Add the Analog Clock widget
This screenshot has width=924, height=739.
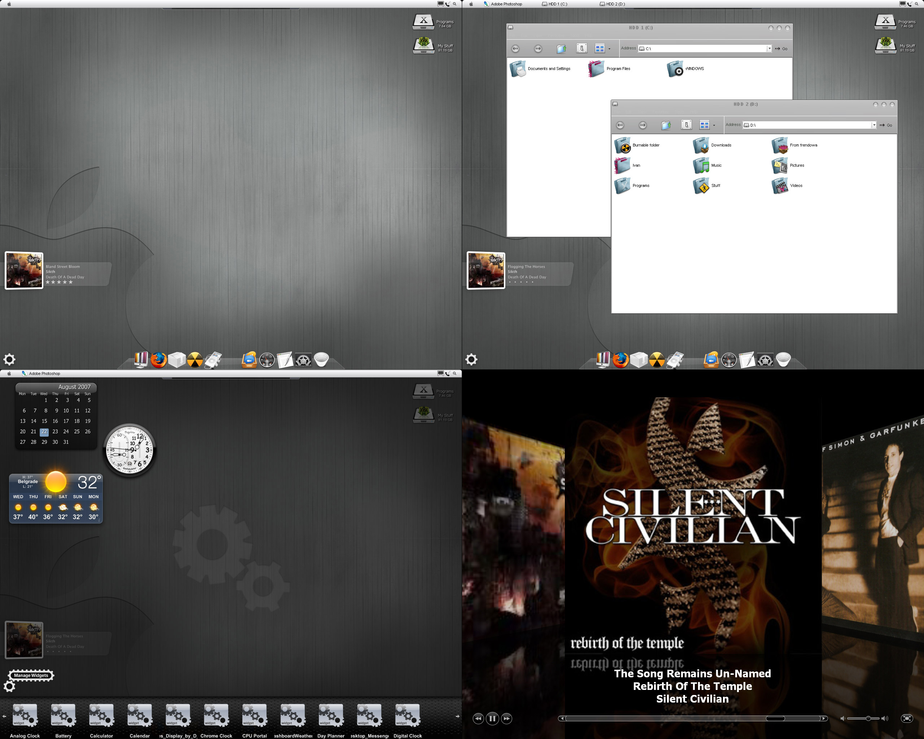point(25,721)
